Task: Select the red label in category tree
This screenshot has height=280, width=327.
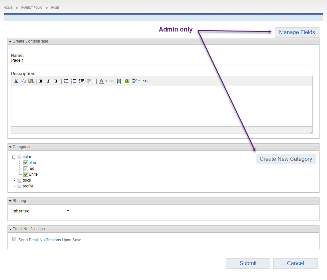Action: [x=31, y=169]
